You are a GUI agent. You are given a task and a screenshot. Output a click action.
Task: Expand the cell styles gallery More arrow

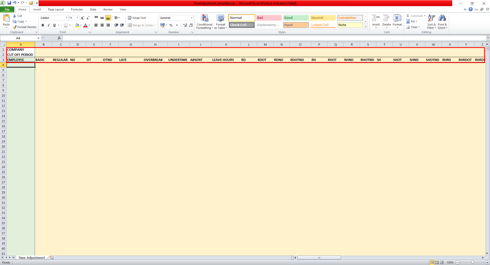[366, 27]
